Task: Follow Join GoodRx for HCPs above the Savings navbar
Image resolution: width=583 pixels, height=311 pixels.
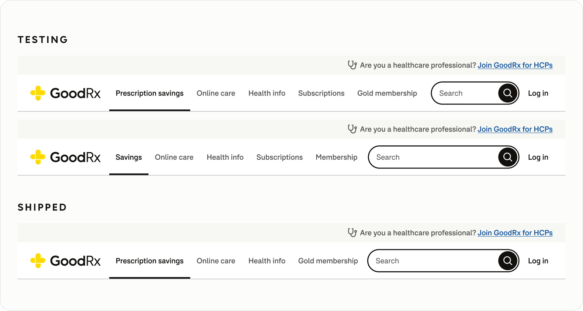Action: click(515, 129)
